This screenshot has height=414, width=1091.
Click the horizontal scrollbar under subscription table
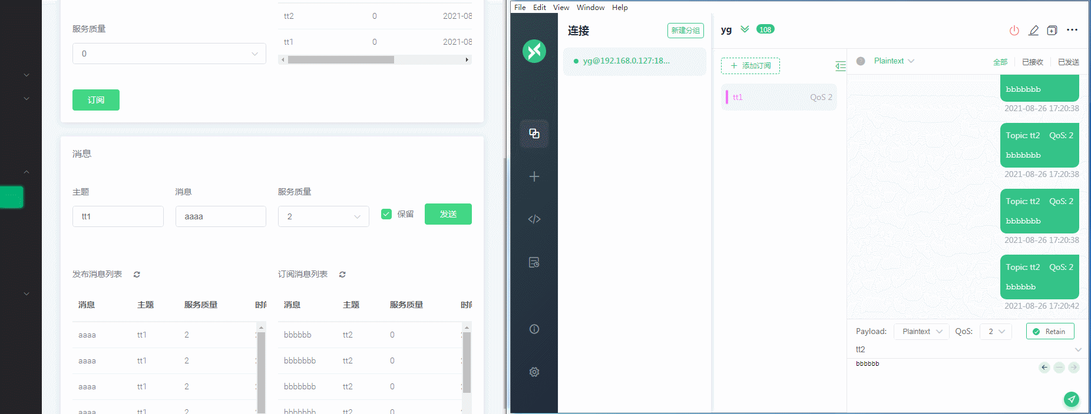(341, 59)
